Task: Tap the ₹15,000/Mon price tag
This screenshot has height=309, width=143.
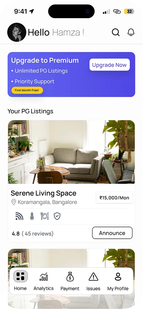Action: tap(114, 198)
